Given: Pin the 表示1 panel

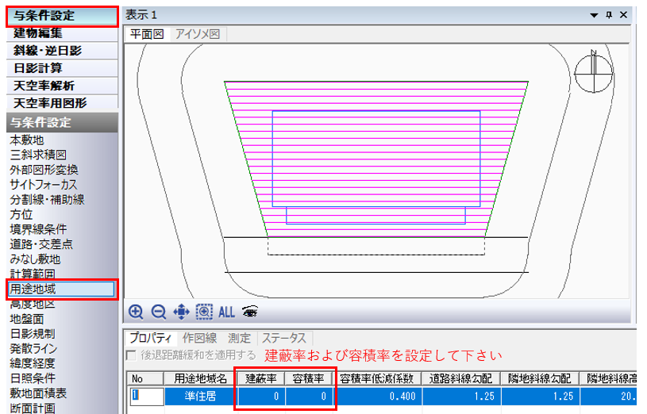Looking at the screenshot, I should coord(609,15).
